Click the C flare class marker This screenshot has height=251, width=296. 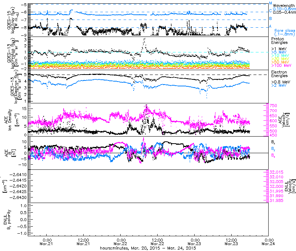coord(270,11)
